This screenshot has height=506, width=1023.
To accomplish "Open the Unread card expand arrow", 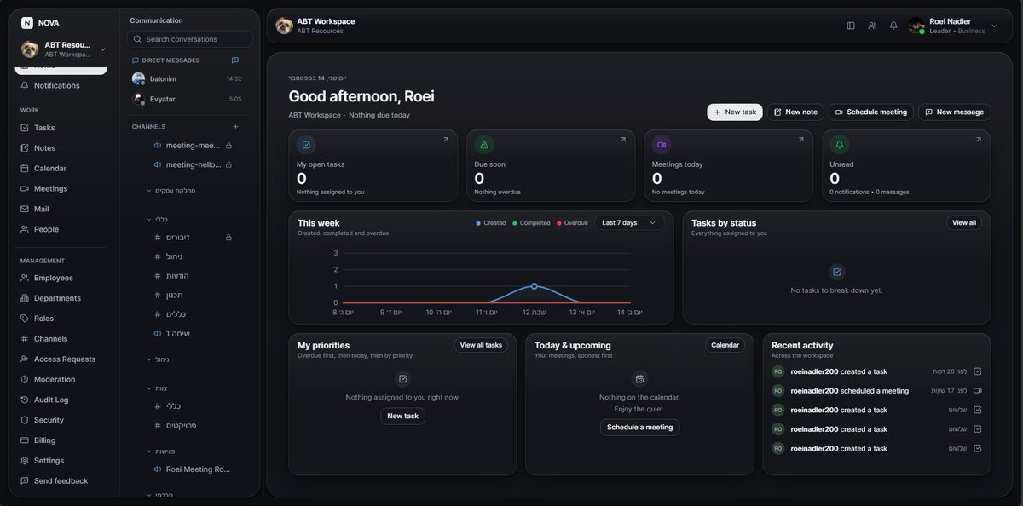I will point(978,140).
